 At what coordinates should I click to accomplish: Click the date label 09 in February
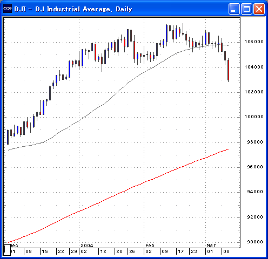pos(165,251)
